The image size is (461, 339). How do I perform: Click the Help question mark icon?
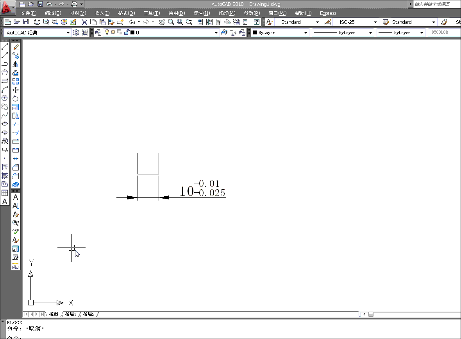tap(257, 22)
